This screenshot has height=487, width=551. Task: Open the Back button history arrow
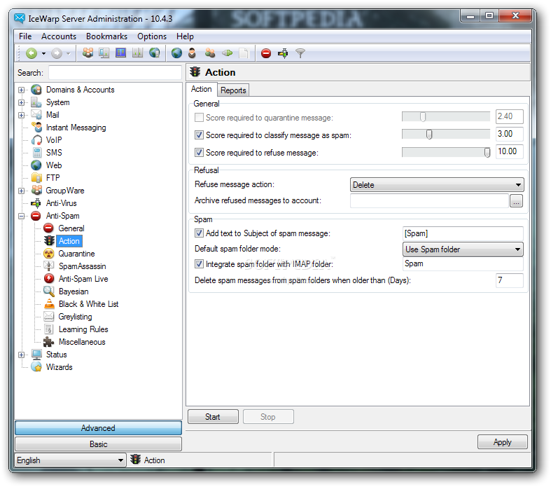(43, 53)
